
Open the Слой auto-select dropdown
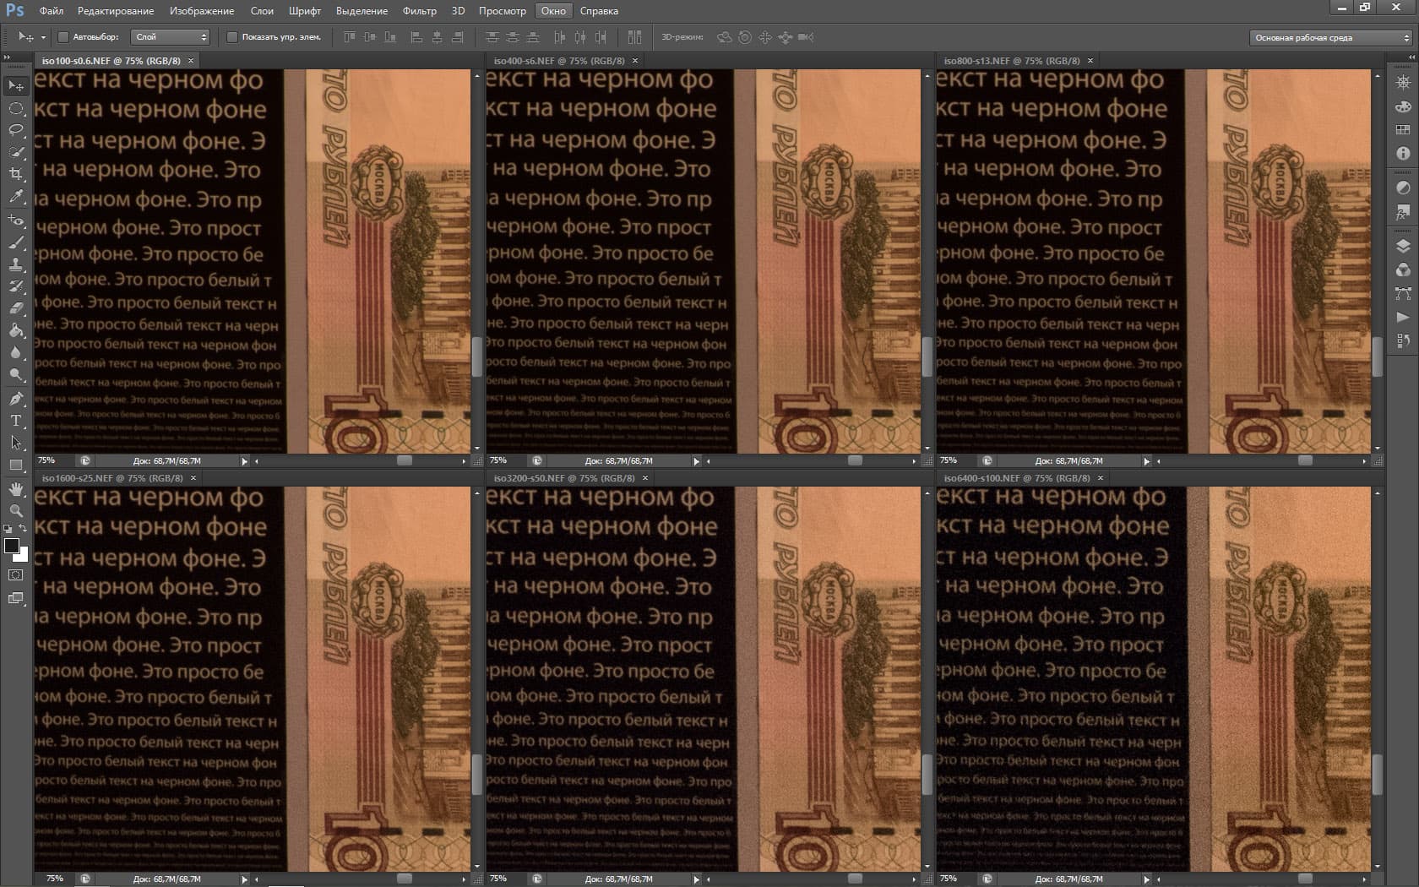coord(171,37)
